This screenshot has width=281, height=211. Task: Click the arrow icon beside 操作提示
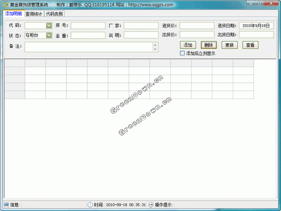pyautogui.click(x=151, y=205)
